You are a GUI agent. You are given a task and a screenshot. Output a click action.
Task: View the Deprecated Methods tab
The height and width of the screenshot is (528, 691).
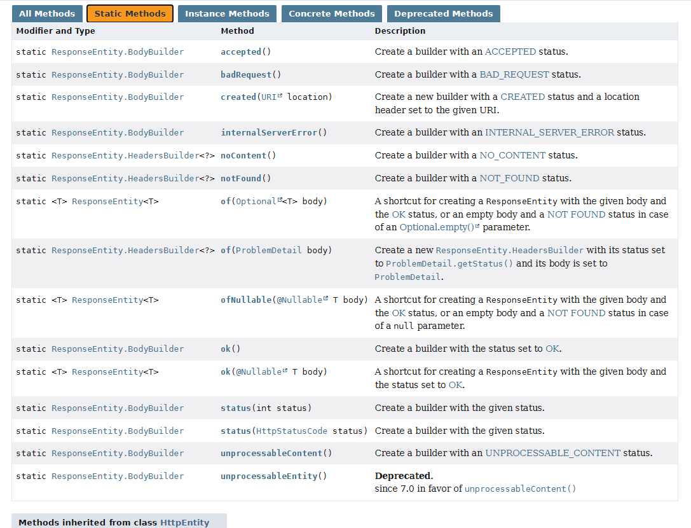(443, 13)
